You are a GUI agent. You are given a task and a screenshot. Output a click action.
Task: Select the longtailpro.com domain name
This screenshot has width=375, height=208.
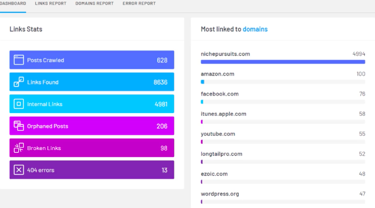222,154
